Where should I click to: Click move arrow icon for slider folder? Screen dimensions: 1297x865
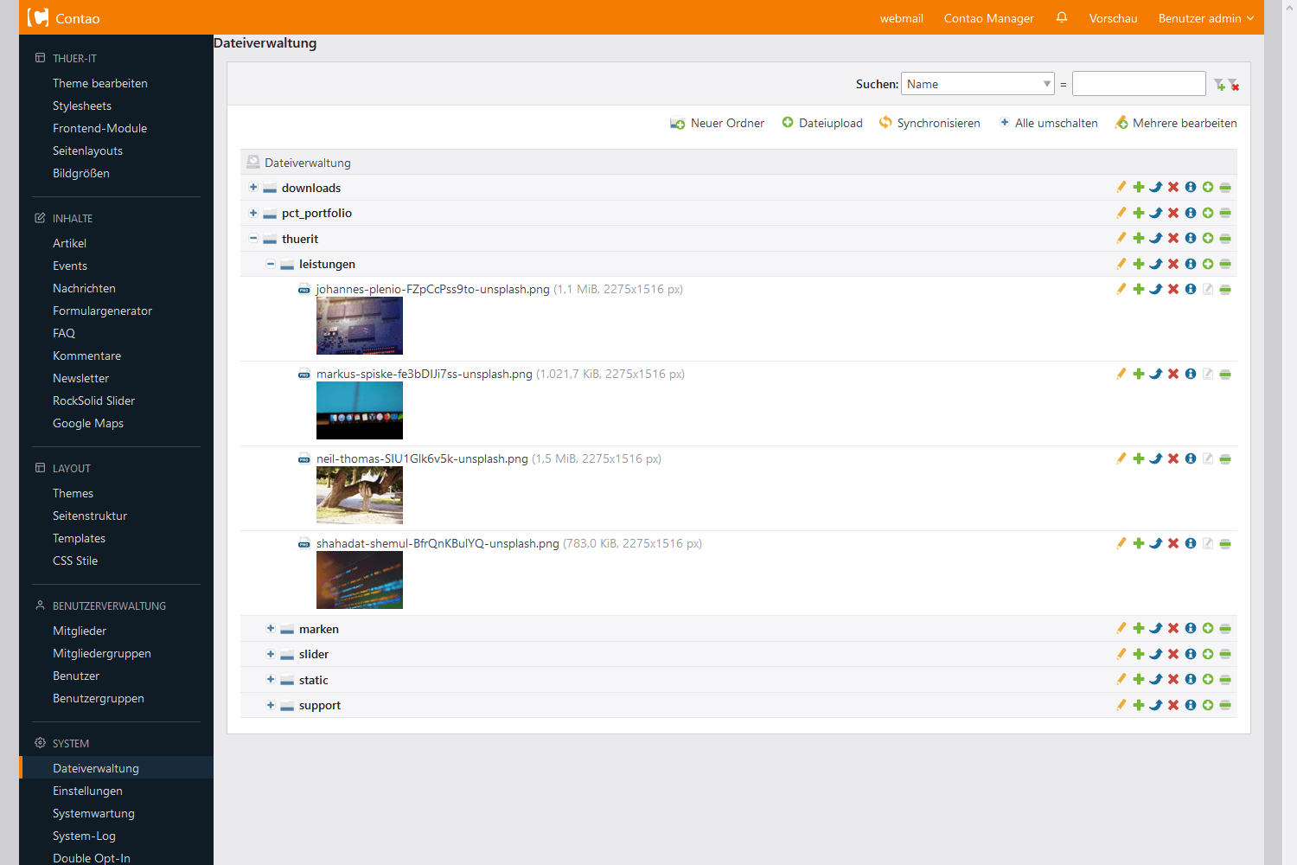1156,654
